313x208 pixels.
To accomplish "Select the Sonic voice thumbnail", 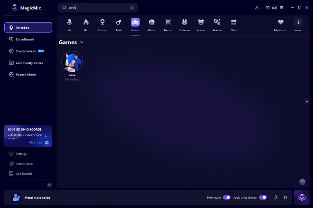I will click(72, 61).
